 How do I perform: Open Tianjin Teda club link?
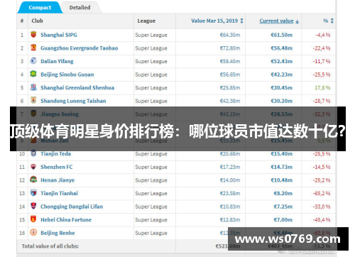pyautogui.click(x=55, y=154)
